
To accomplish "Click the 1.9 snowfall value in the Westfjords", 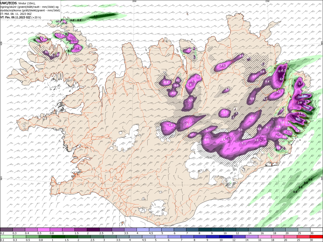I will pyautogui.click(x=43, y=39).
